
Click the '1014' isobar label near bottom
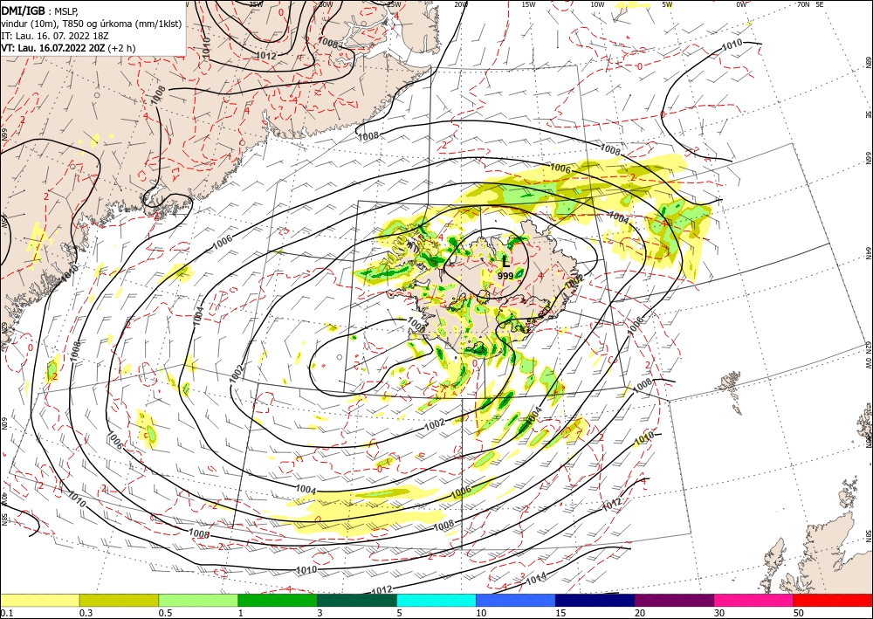tap(536, 580)
